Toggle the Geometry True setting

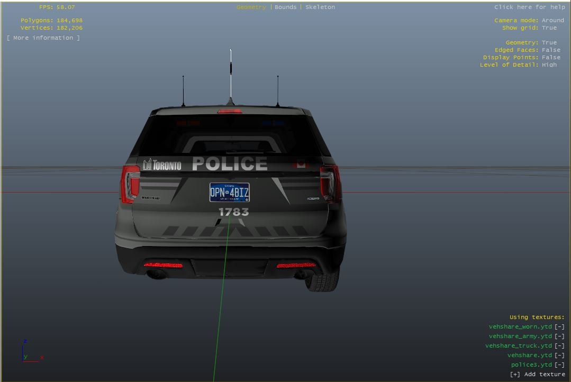pos(549,43)
